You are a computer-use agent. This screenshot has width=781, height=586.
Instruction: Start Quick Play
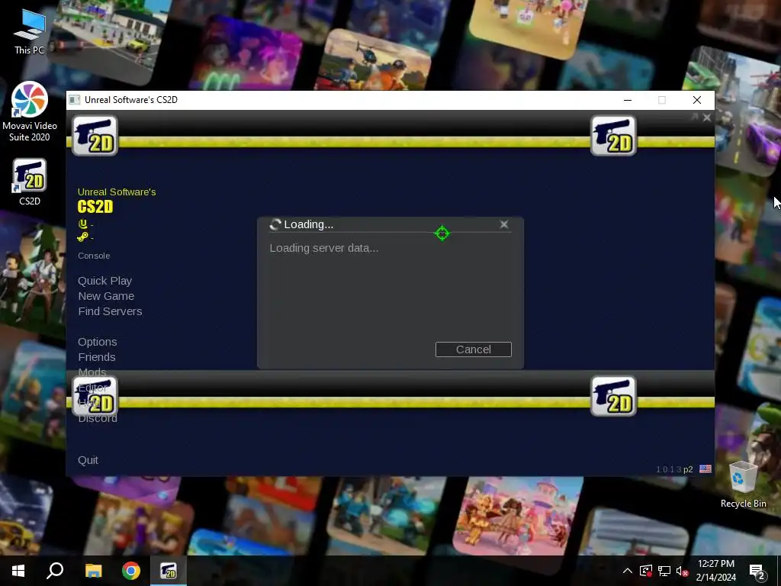coord(104,281)
